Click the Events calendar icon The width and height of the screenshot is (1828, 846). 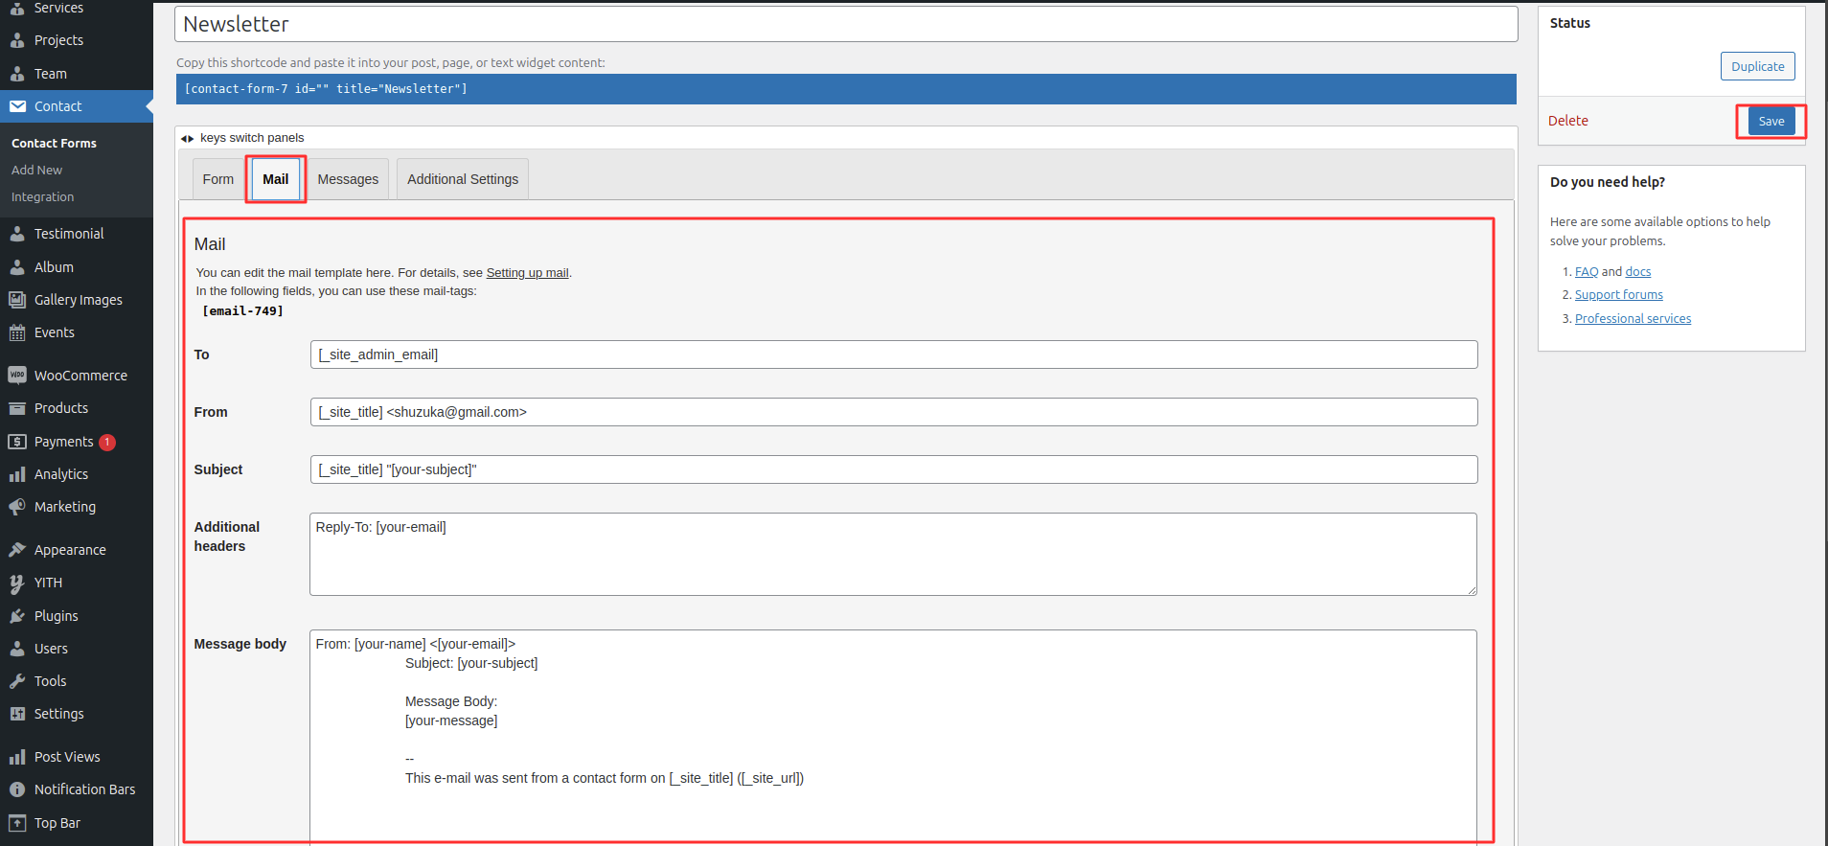[x=17, y=332]
